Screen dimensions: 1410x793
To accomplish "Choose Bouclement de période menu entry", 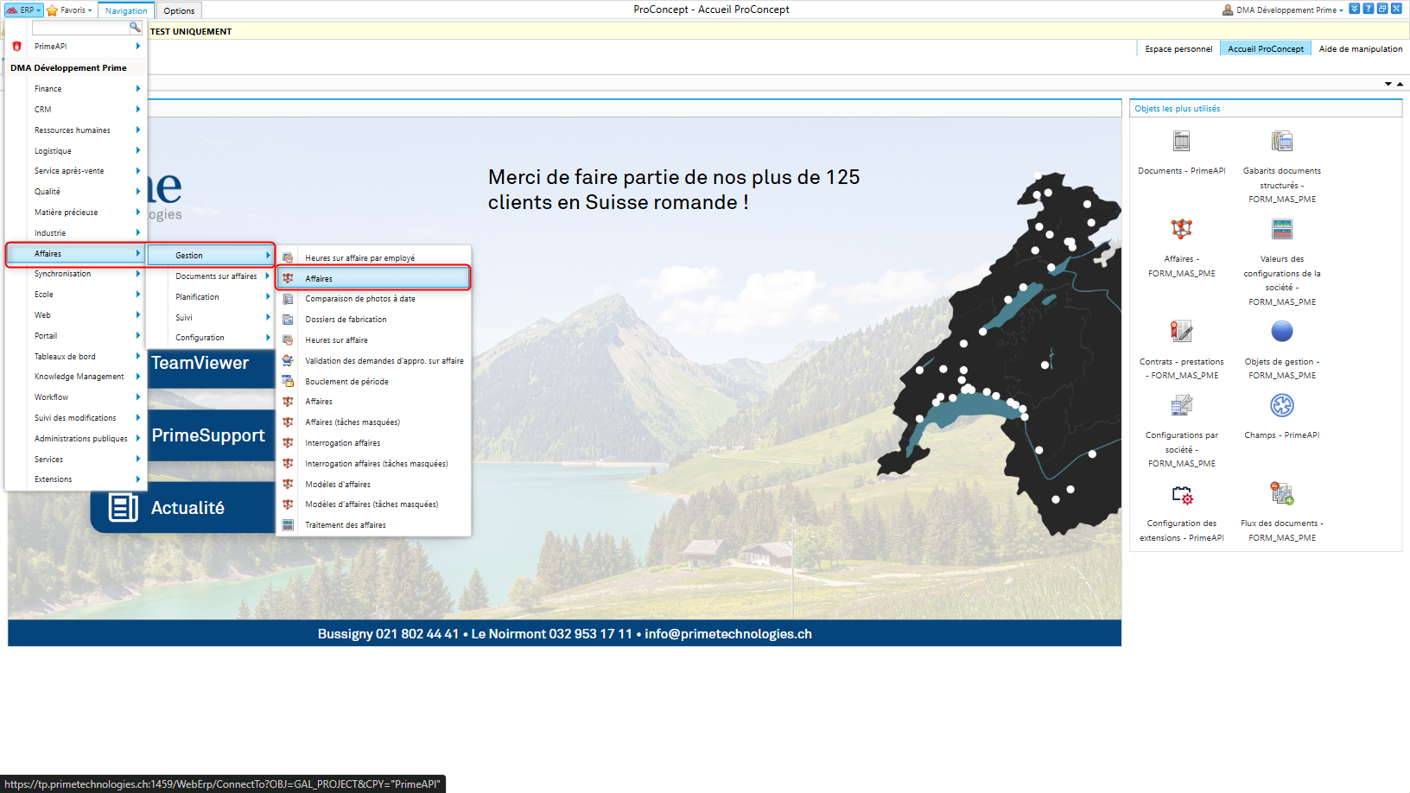I will (x=346, y=382).
